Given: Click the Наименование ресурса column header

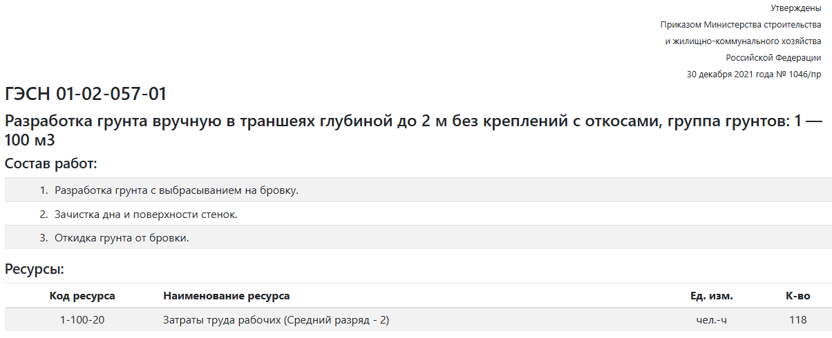Looking at the screenshot, I should click(x=227, y=296).
